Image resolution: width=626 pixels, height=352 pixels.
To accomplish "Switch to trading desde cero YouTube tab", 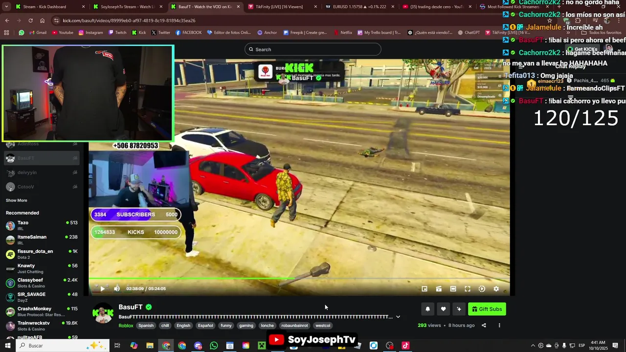I will [437, 7].
